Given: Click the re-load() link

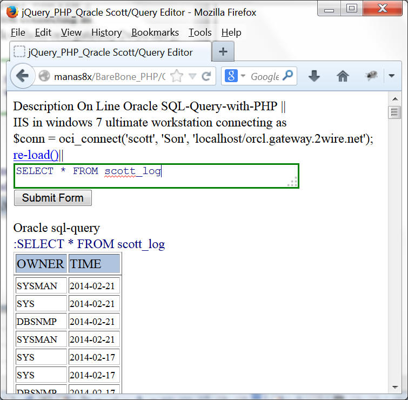Looking at the screenshot, I should pos(36,155).
